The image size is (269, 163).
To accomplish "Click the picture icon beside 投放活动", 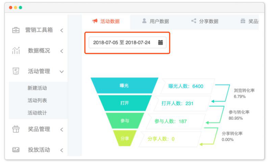I will tap(16, 150).
